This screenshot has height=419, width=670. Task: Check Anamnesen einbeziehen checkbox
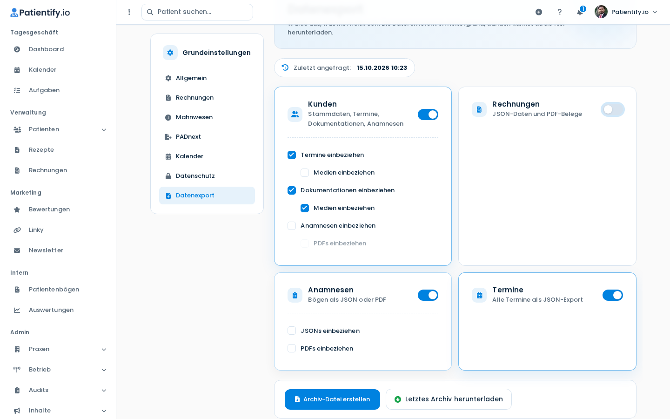(292, 226)
